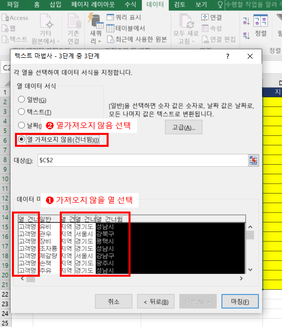Viewport: 282px width, 327px height.
Task: Click 테이블에서 from table icon
Action: [x=110, y=28]
